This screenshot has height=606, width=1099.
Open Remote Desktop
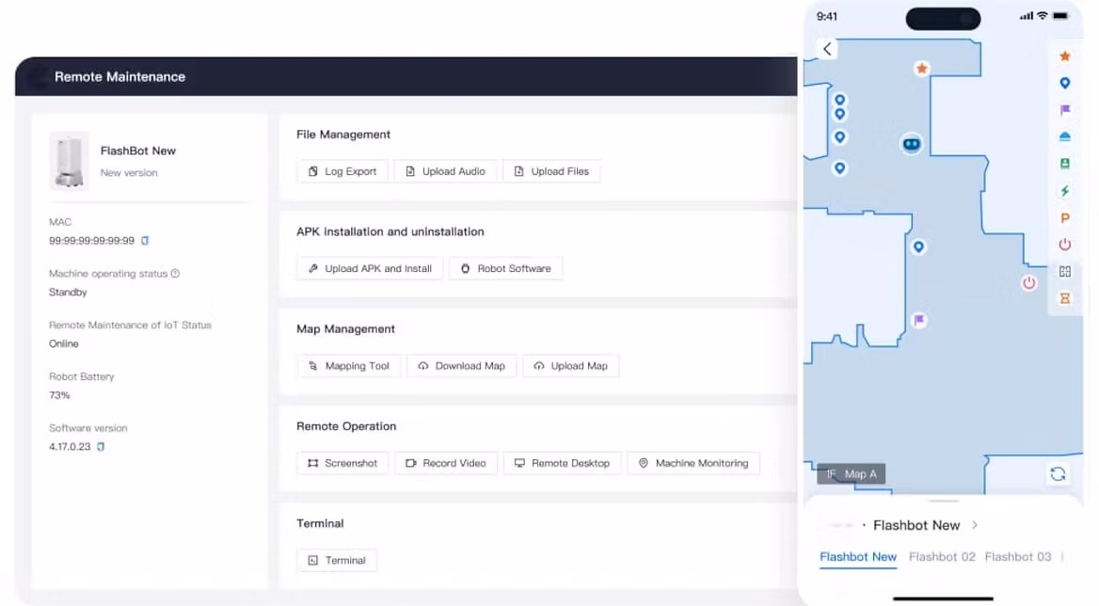(562, 463)
